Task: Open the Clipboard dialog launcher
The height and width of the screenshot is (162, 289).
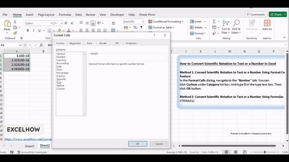Action: [x=21, y=38]
